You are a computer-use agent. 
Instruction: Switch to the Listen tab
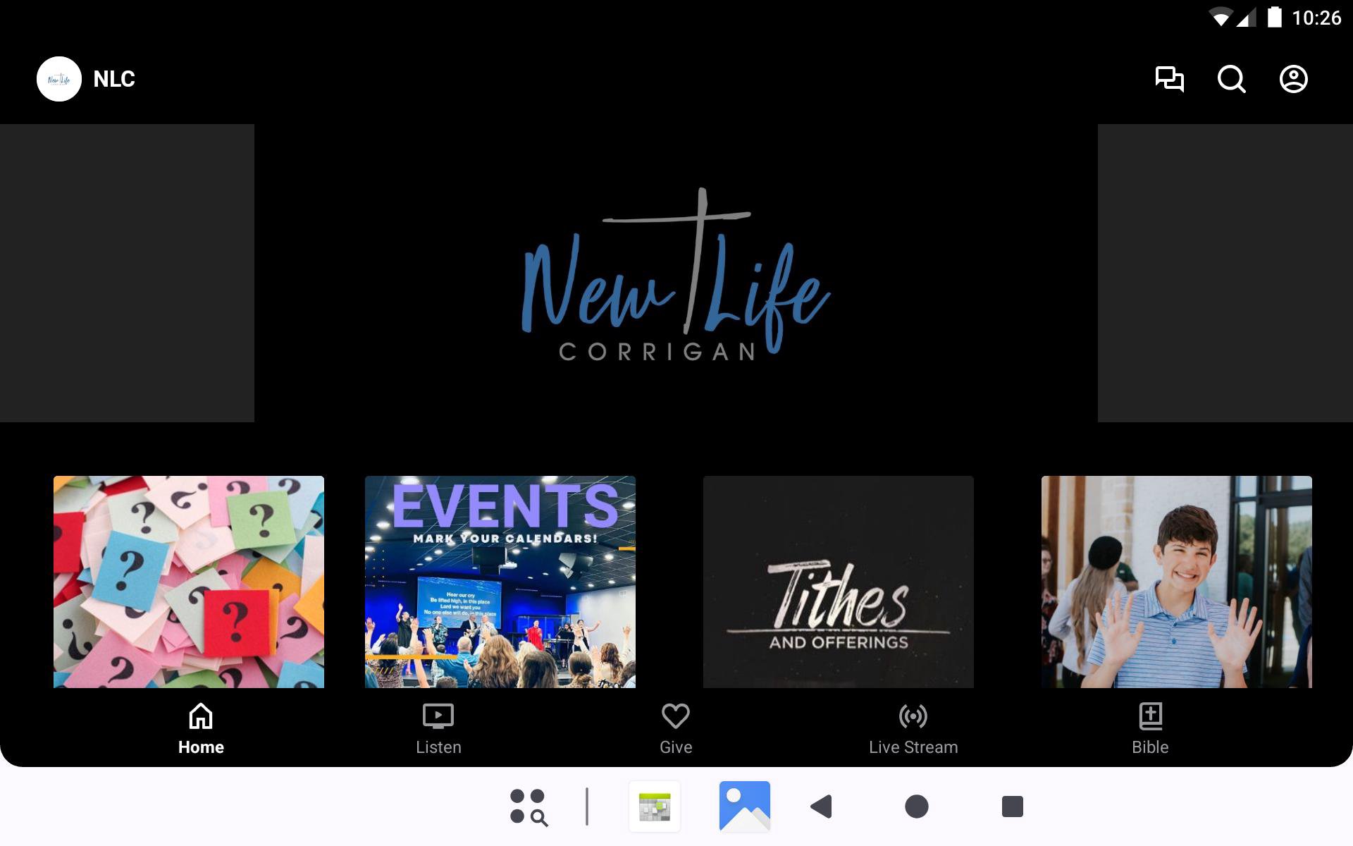438,729
